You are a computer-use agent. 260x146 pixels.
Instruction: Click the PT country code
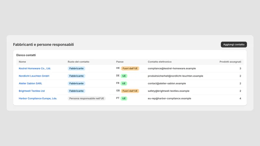pyautogui.click(x=118, y=98)
